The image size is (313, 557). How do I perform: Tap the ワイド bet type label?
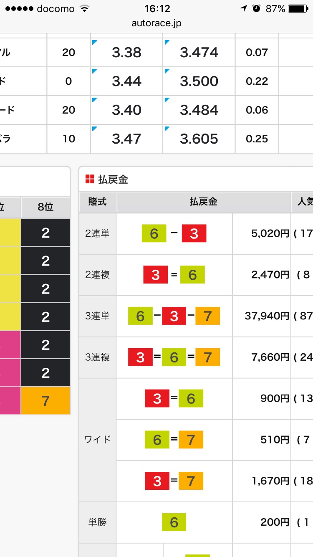(97, 440)
